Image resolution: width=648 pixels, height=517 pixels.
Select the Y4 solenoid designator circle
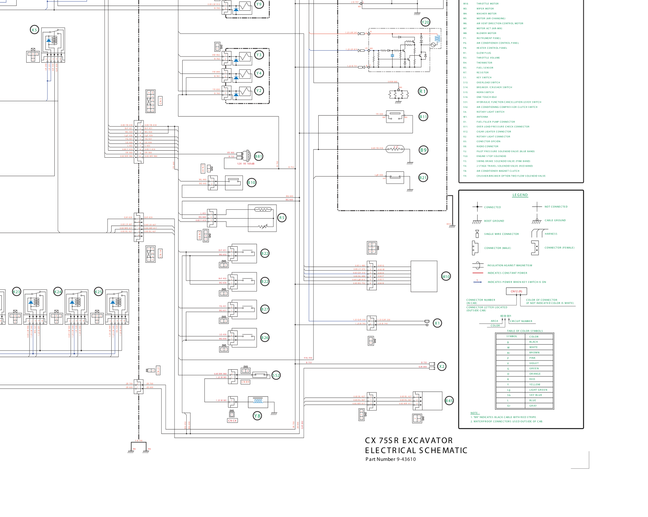click(x=259, y=73)
